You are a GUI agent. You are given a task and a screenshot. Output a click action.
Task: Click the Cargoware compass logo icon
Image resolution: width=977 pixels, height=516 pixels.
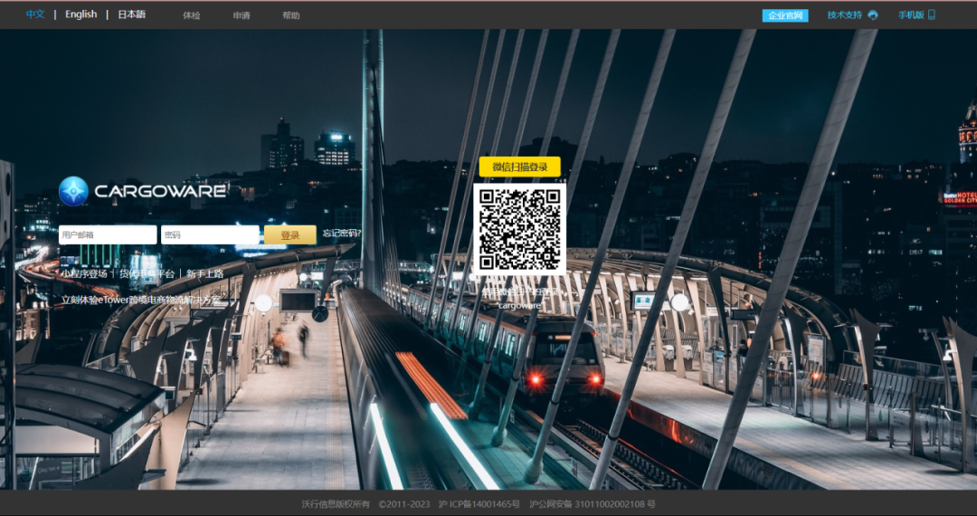pyautogui.click(x=73, y=191)
